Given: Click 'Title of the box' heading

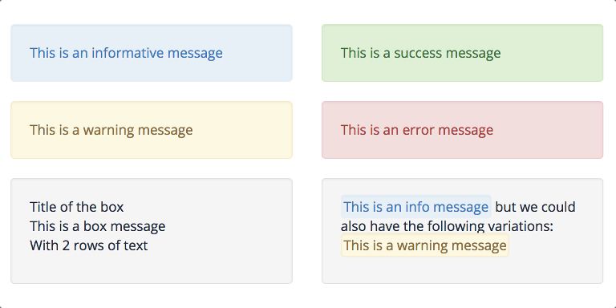Looking at the screenshot, I should tap(77, 207).
